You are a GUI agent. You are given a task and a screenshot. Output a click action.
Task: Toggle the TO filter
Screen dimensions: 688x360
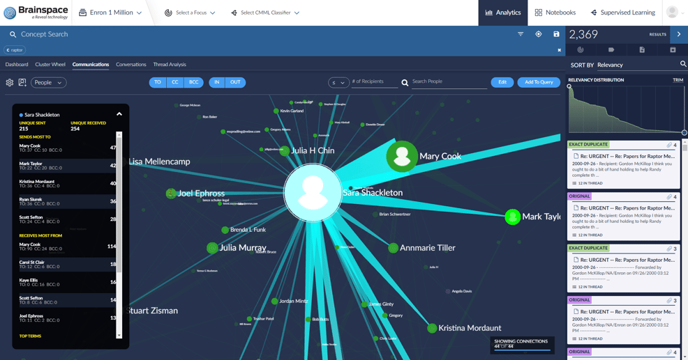[x=158, y=82]
